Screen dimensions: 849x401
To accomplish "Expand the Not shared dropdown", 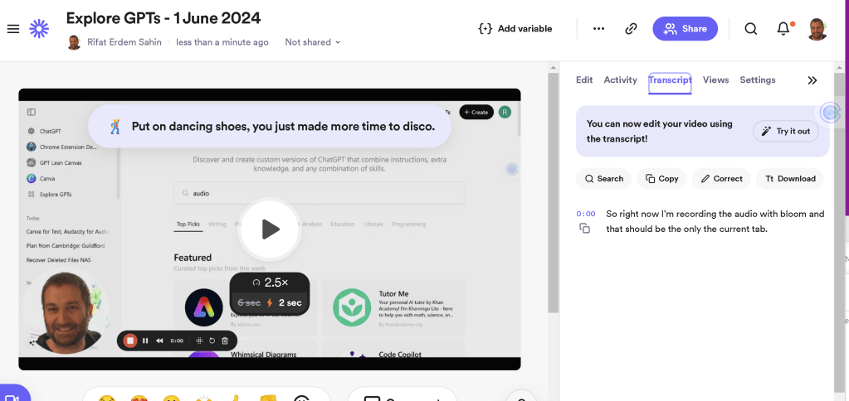I will (x=312, y=42).
